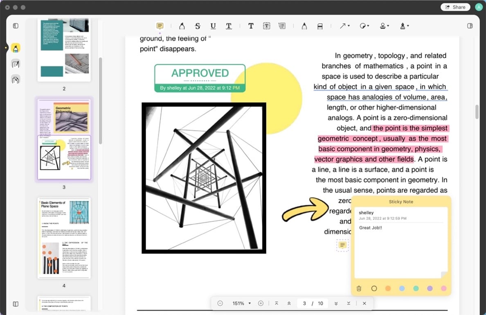Open the organize pages mode in sidebar
Viewport: 486px width, 315px height.
pos(16,79)
